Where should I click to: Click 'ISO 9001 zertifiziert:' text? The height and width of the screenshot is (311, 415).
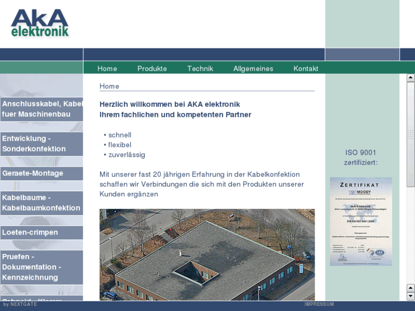tap(361, 157)
